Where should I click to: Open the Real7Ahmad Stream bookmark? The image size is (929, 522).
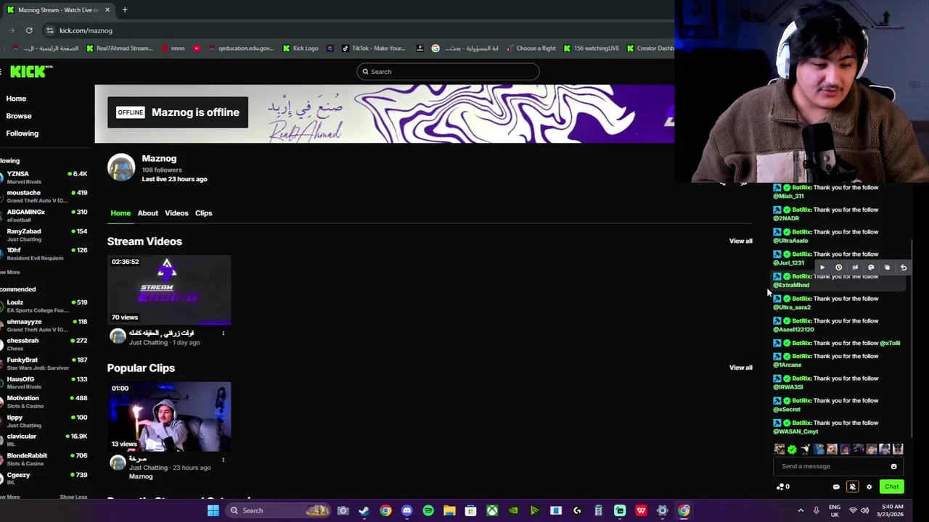point(120,49)
